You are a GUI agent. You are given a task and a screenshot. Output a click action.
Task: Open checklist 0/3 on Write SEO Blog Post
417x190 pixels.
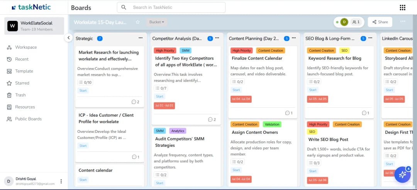[x=314, y=163]
